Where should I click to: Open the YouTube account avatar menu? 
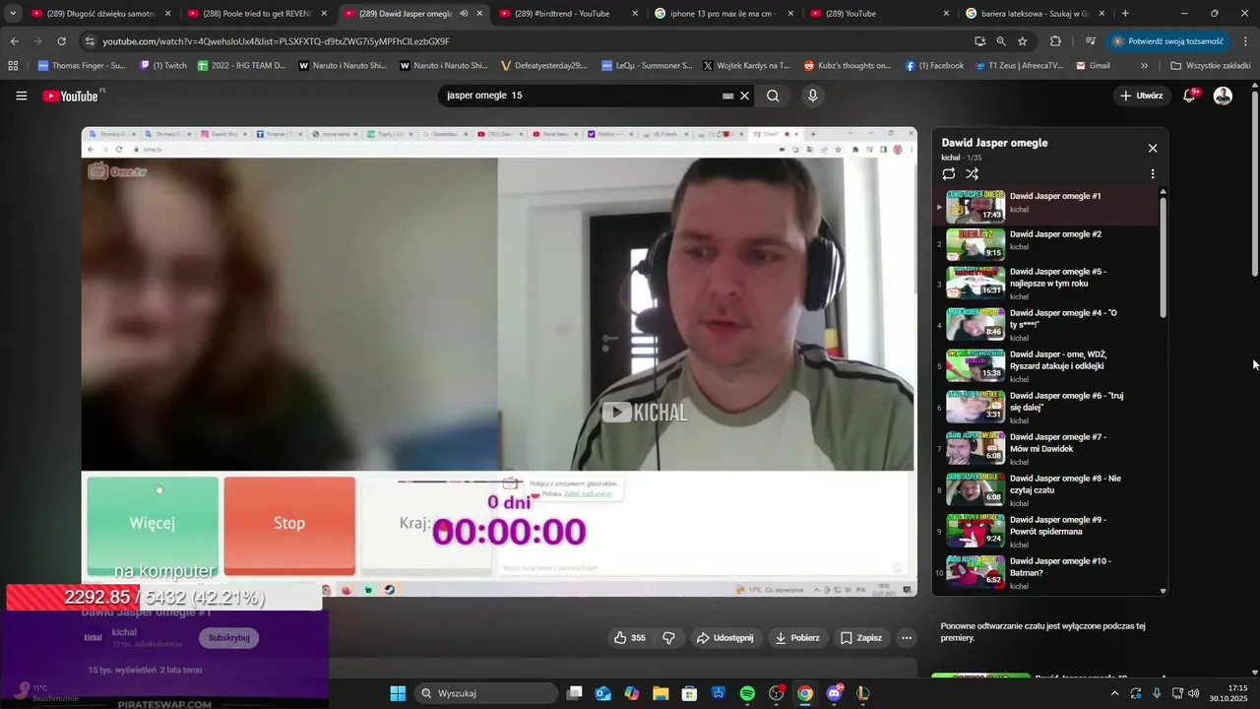(1223, 96)
